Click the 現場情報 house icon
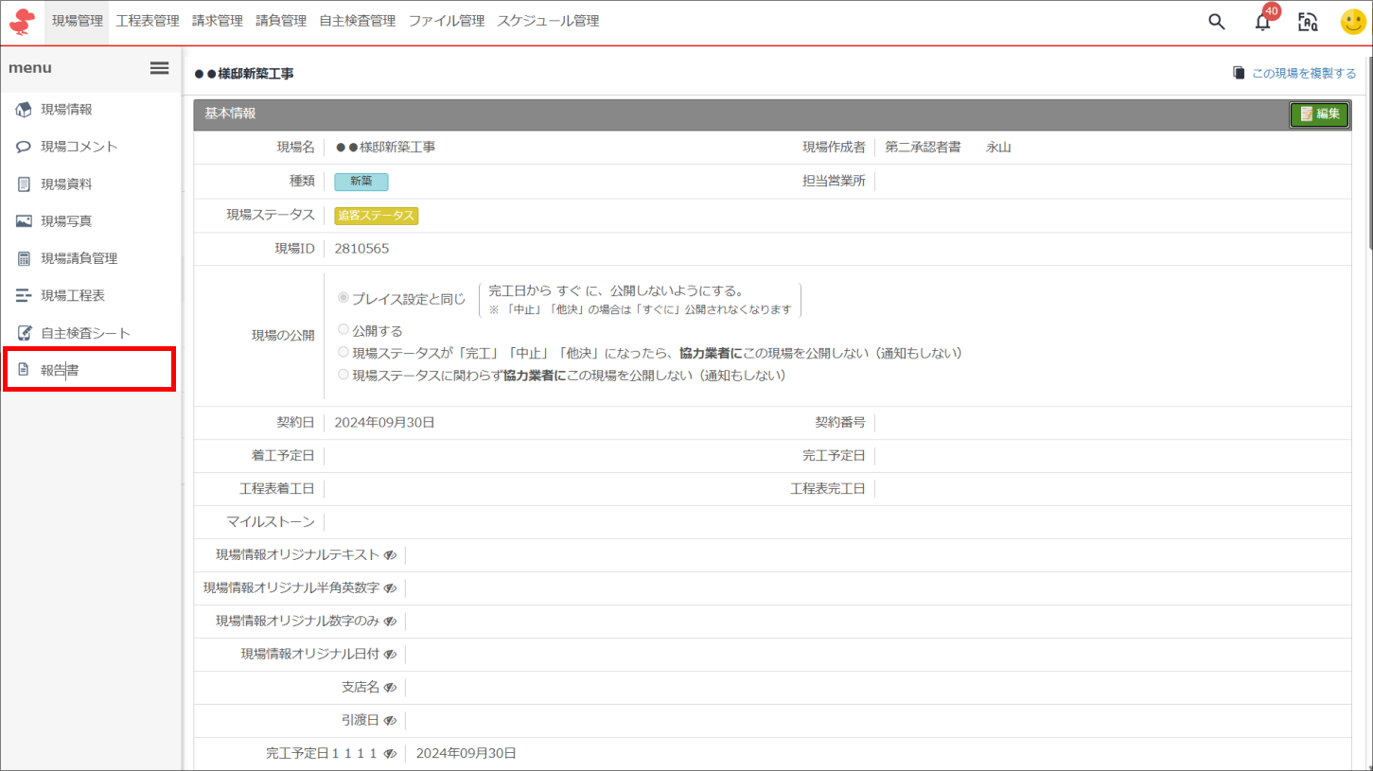Image resolution: width=1373 pixels, height=771 pixels. pos(25,110)
